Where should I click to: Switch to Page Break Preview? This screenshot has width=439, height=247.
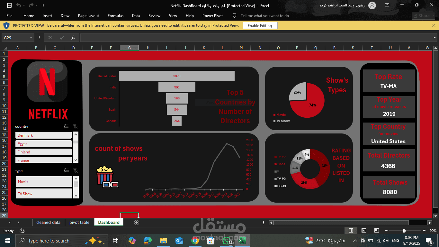click(376, 231)
